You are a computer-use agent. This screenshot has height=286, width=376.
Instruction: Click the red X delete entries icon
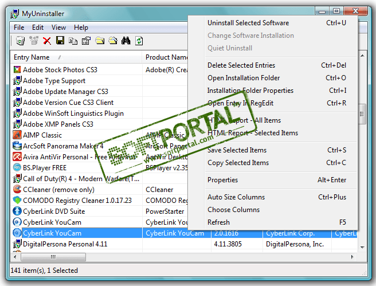(47, 41)
